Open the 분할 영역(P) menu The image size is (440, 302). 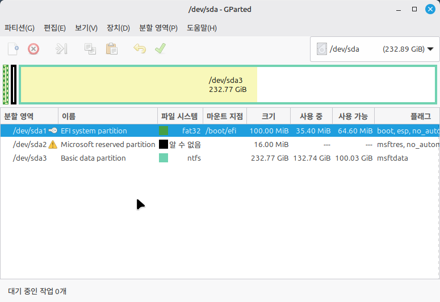point(158,28)
